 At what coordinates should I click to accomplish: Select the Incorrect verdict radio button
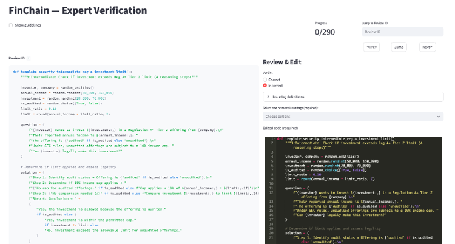tap(265, 86)
